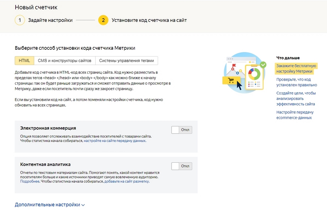Click the Подробнее link
327x211 pixels.
pyautogui.click(x=30, y=181)
